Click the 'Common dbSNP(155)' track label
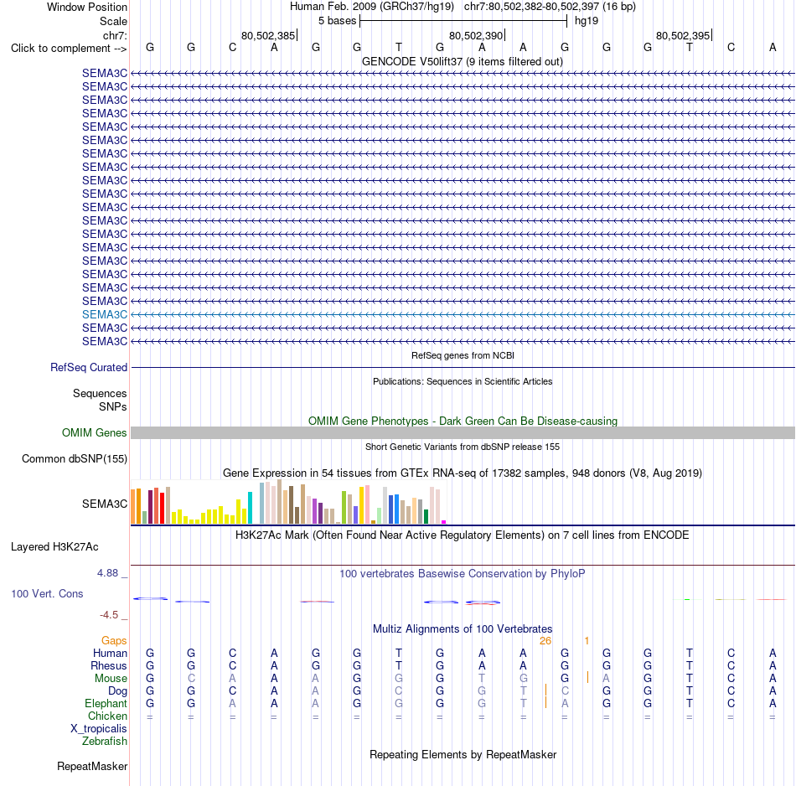Viewport: 796px width, 786px height. click(75, 458)
